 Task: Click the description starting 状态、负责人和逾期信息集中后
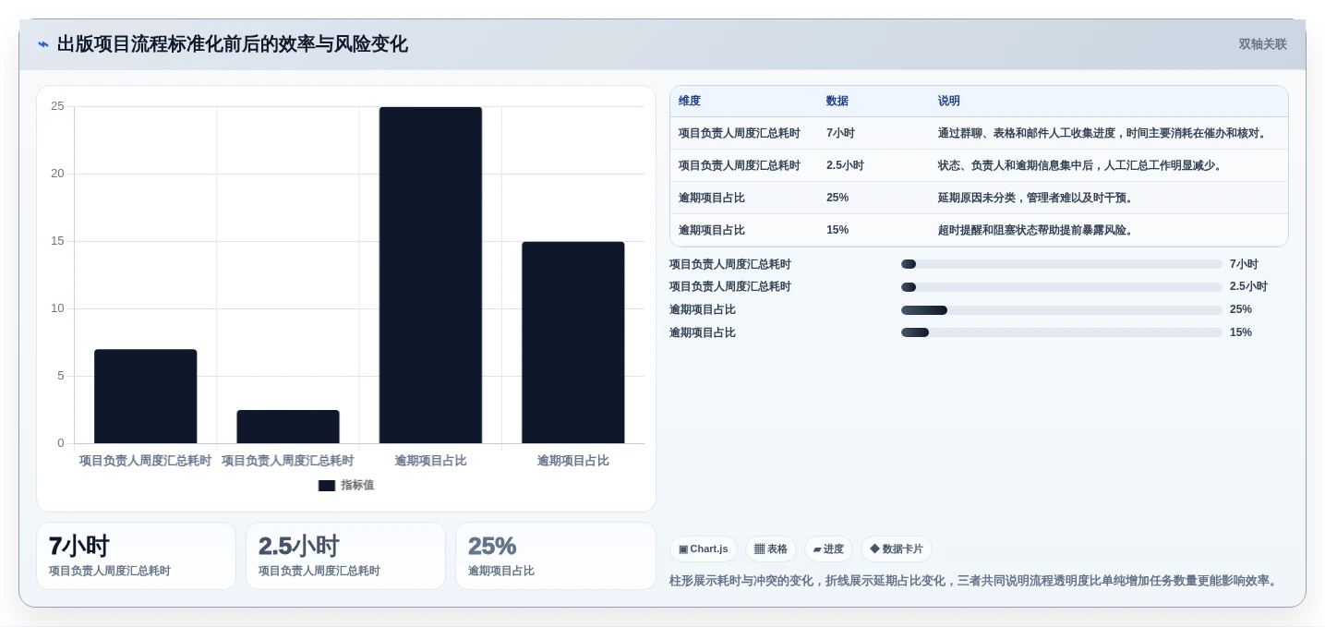point(1081,165)
